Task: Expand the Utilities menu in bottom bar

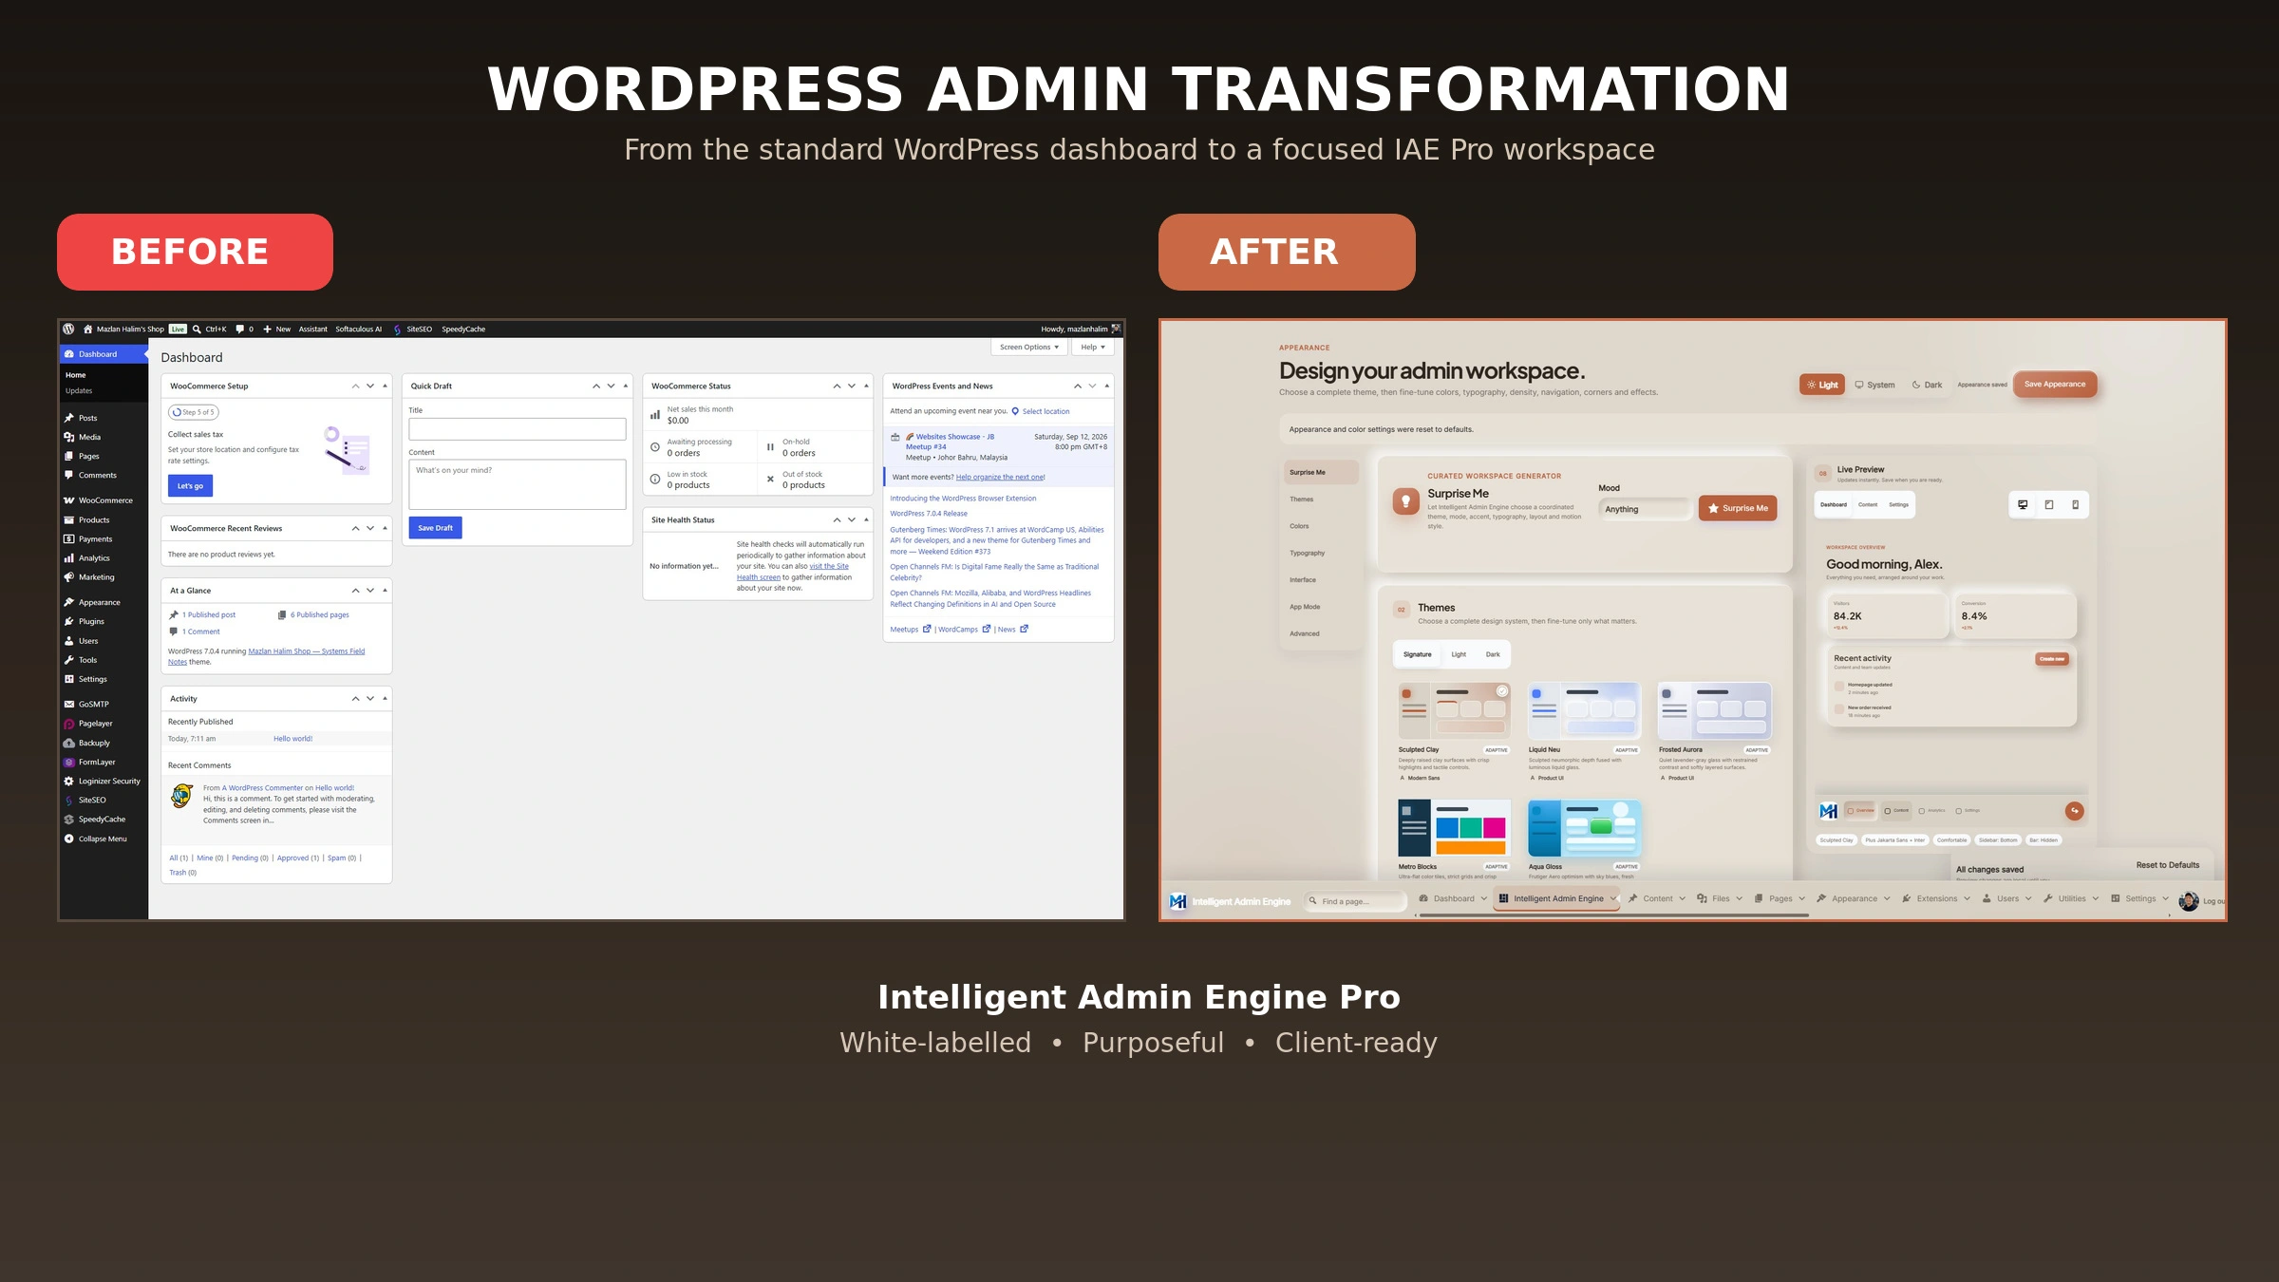Action: (2070, 898)
